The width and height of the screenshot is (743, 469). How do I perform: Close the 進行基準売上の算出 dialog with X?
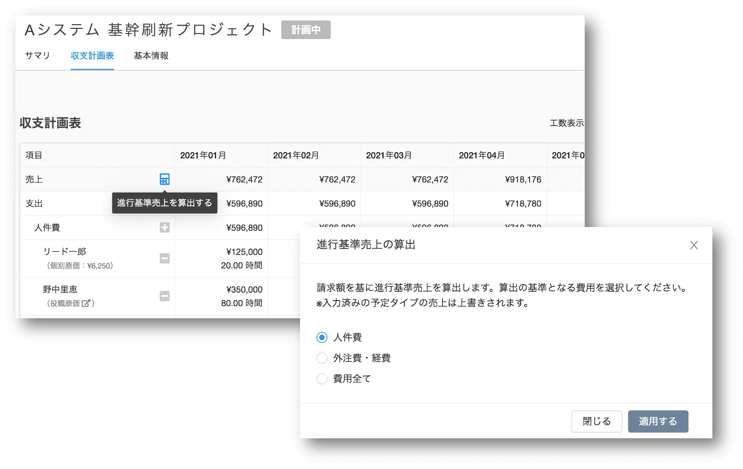point(694,245)
